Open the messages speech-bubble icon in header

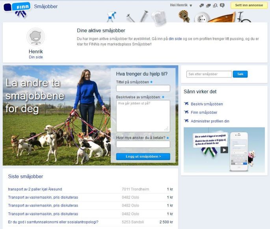coord(202,6)
